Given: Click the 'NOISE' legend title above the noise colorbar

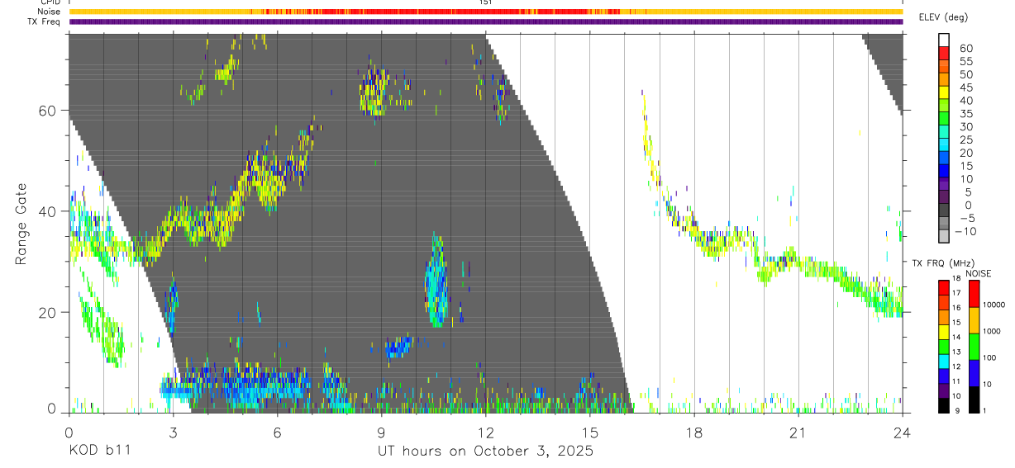Looking at the screenshot, I should pos(979,273).
